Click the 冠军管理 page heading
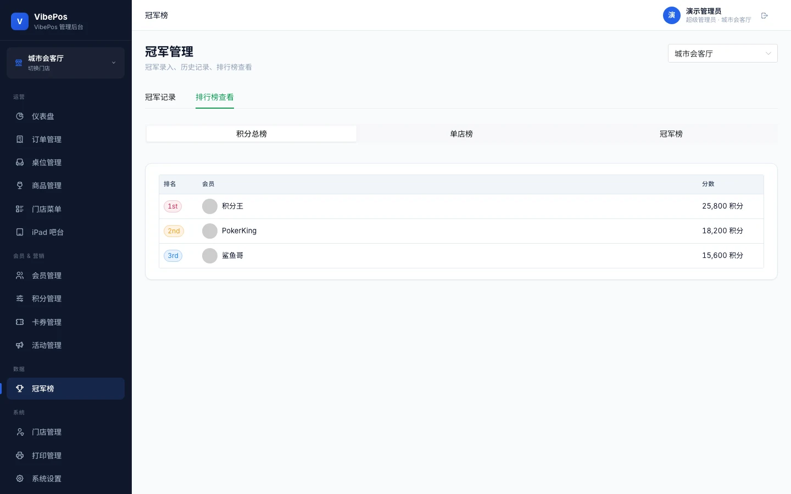This screenshot has width=791, height=494. coord(169,52)
